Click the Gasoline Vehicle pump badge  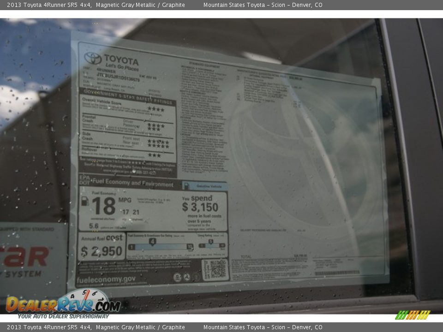[x=205, y=186]
